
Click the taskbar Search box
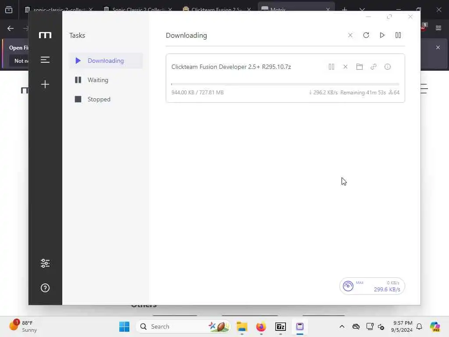[183, 326]
